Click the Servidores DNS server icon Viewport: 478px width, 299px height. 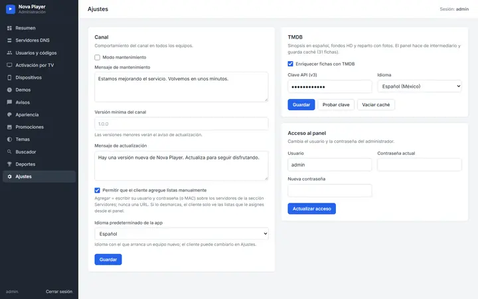point(9,41)
